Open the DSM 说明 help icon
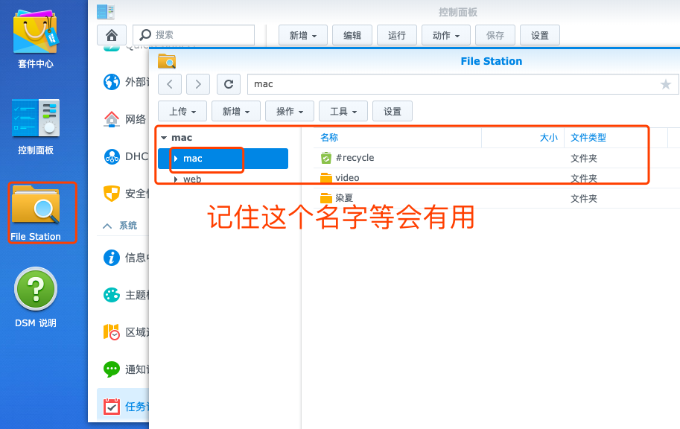680x429 pixels. point(36,290)
